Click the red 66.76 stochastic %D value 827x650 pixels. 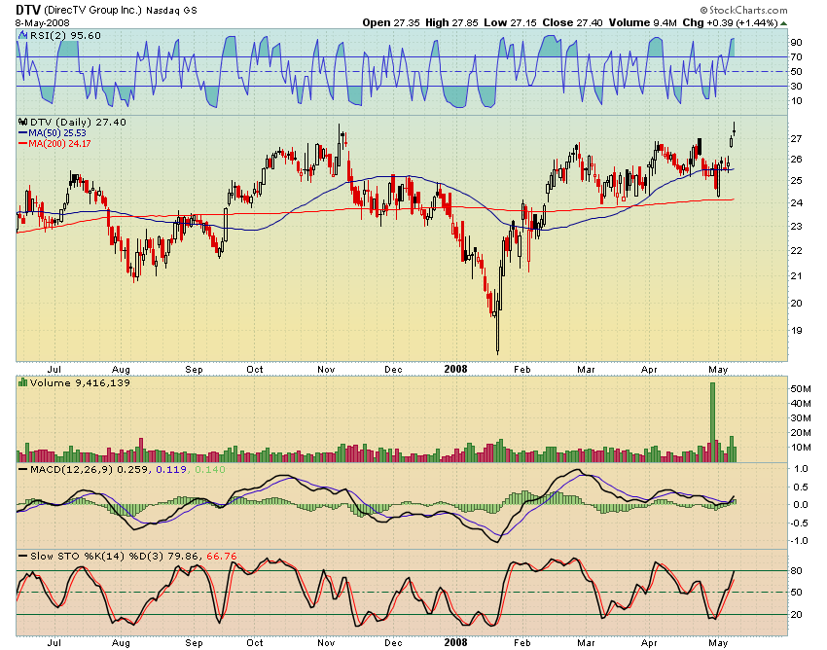(222, 556)
